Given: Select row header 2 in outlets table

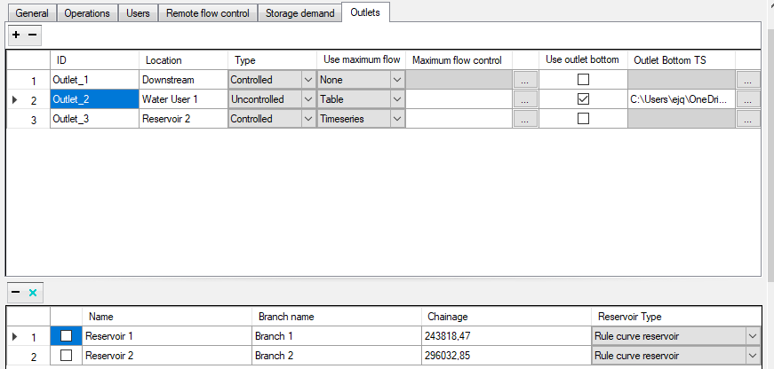Looking at the screenshot, I should 28,99.
